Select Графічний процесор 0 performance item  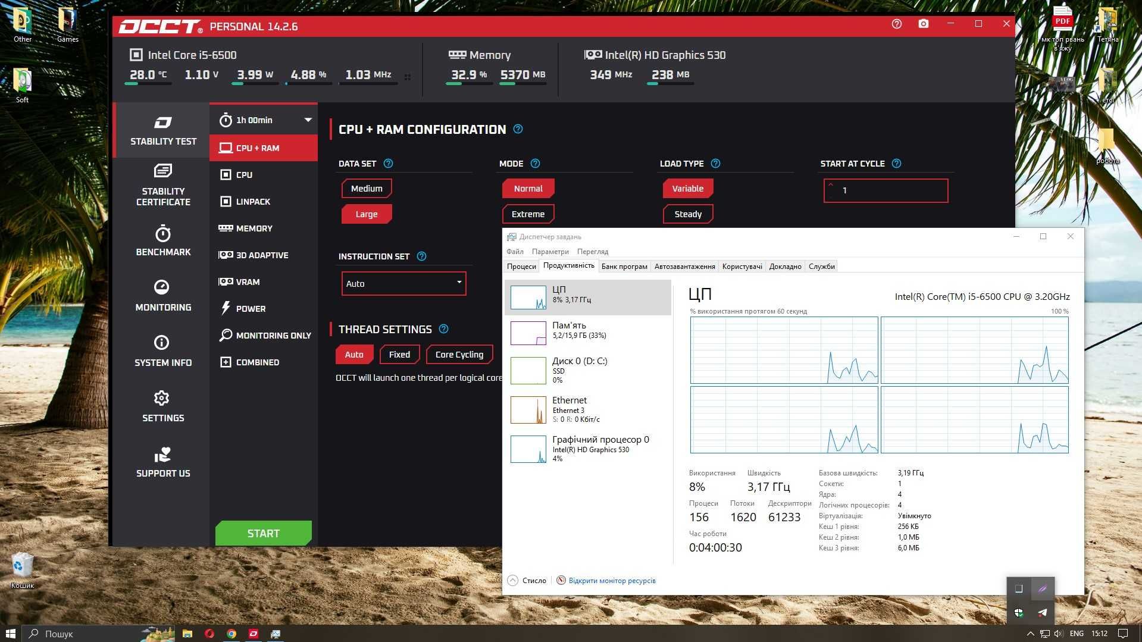(588, 449)
